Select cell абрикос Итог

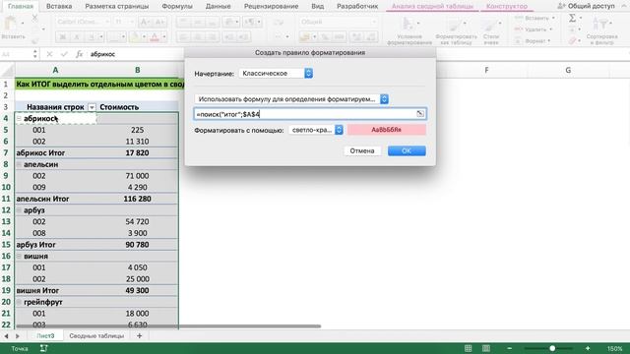pos(55,153)
